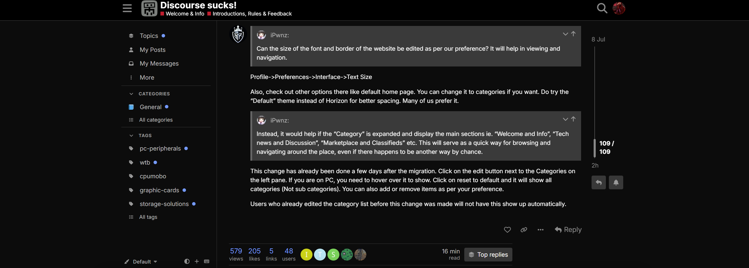
Task: Show the 48 users list
Action: point(289,255)
